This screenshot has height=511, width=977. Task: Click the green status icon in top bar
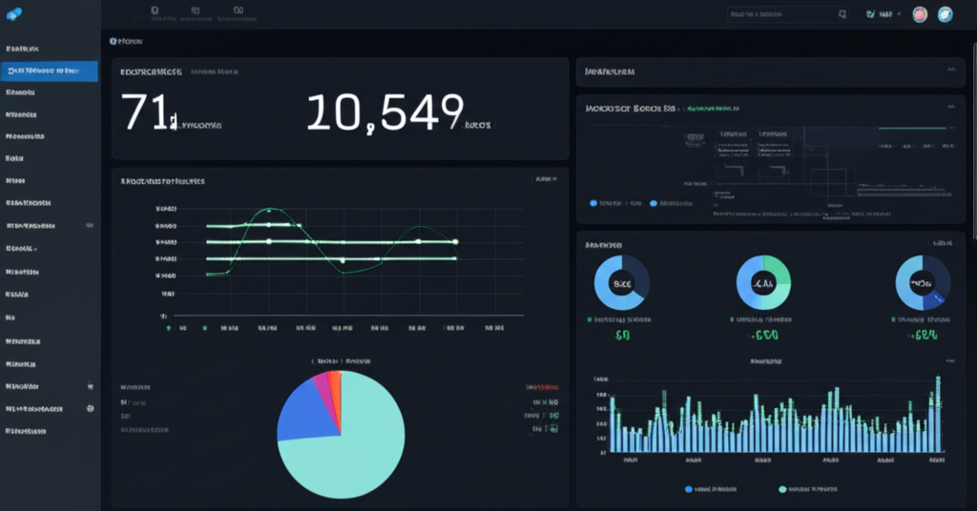coord(870,14)
